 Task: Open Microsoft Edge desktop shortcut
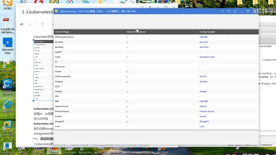pyautogui.click(x=8, y=46)
